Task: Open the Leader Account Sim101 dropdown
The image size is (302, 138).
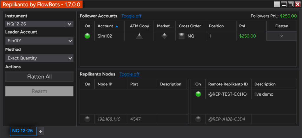Action: coord(39,41)
